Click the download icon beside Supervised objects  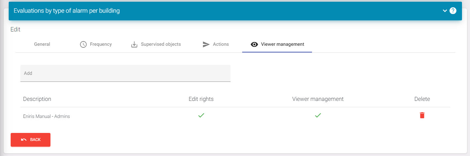pos(134,44)
